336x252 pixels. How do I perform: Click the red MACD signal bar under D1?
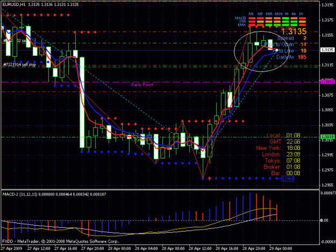(x=302, y=18)
